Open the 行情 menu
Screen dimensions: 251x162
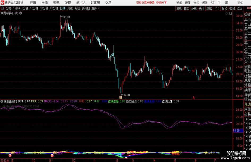tap(33, 3)
